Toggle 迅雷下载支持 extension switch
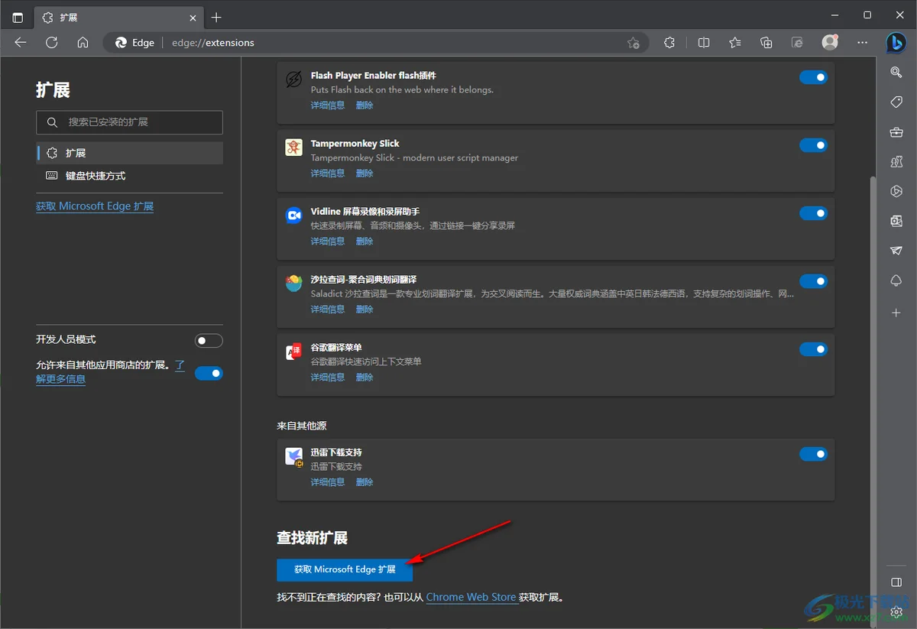The image size is (917, 629). coord(813,454)
